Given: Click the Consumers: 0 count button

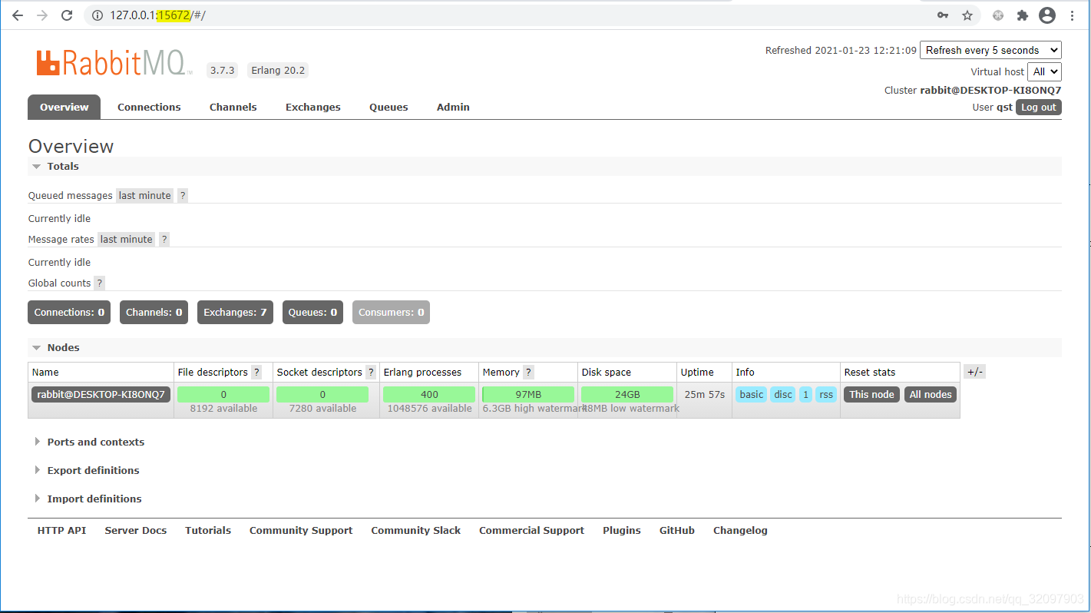Looking at the screenshot, I should tap(392, 313).
